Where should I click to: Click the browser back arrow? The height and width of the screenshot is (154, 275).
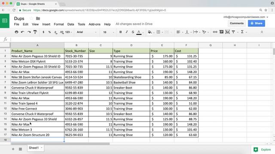(x=3, y=10)
